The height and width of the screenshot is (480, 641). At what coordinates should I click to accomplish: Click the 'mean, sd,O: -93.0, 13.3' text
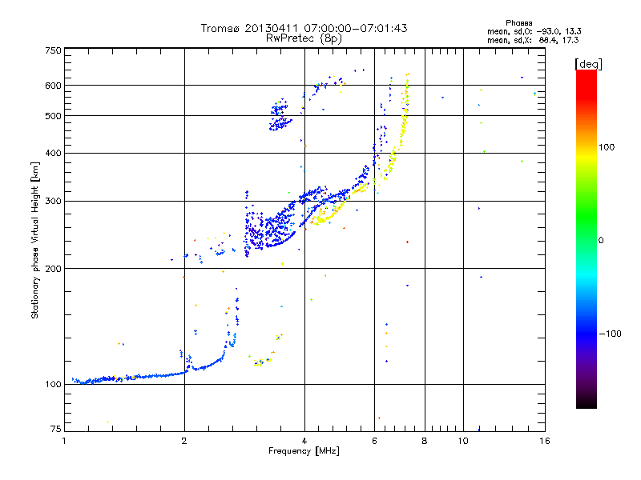pyautogui.click(x=534, y=31)
